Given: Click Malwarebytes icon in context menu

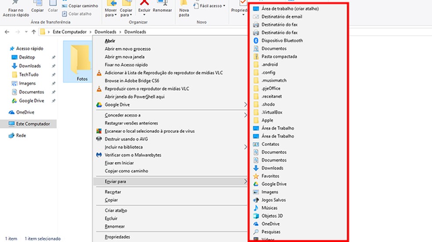Looking at the screenshot, I should tap(99, 155).
